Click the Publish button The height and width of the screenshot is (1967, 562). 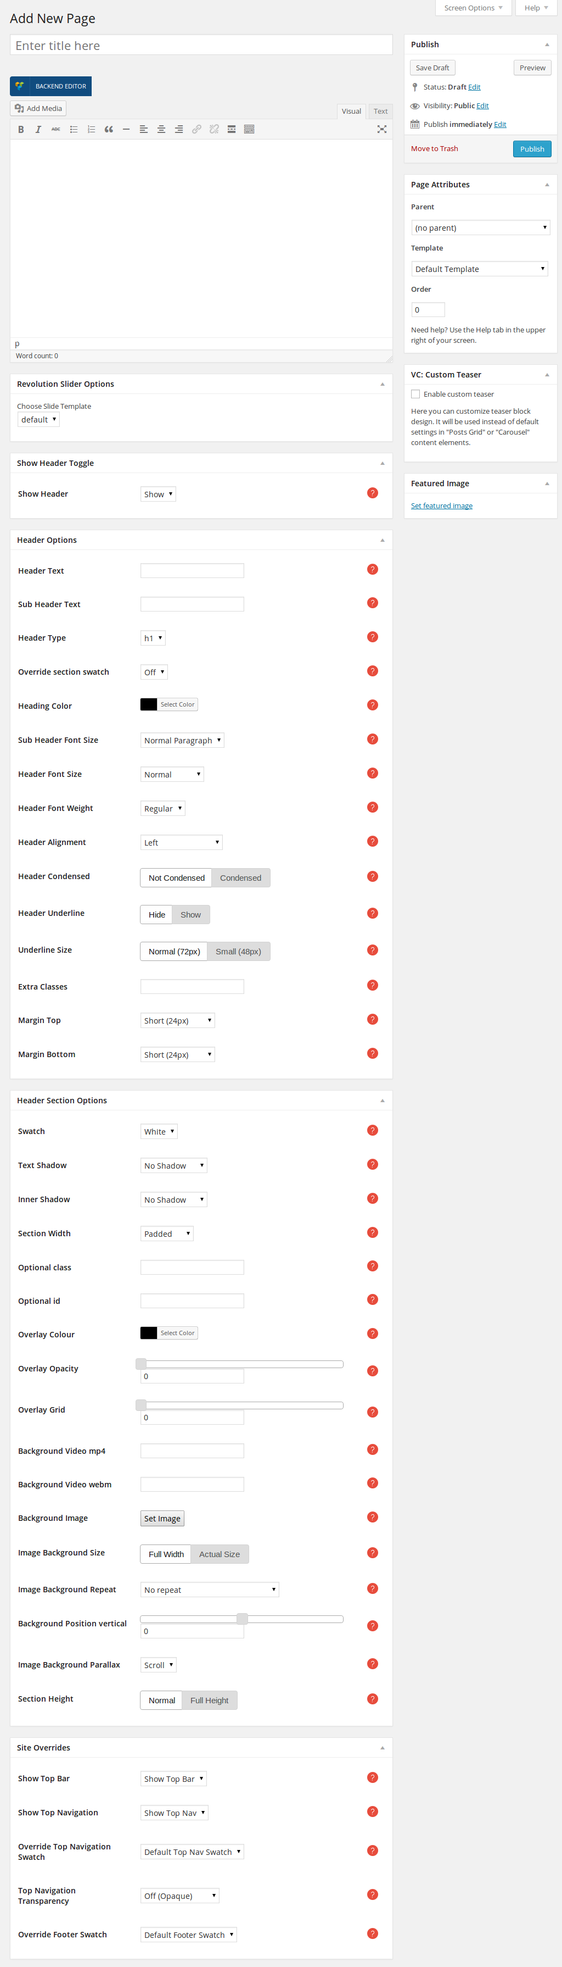pos(531,149)
